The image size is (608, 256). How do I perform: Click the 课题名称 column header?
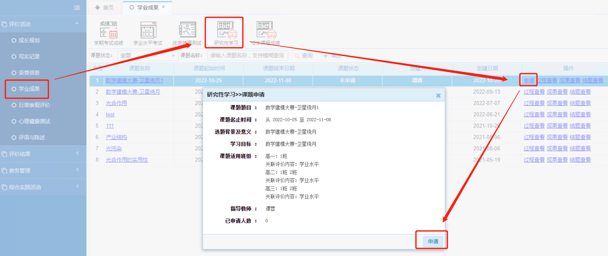[x=139, y=68]
